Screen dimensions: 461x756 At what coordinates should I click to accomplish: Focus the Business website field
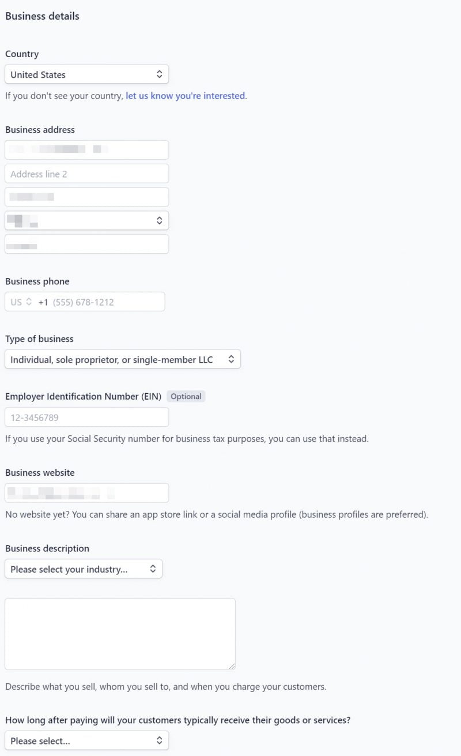click(86, 493)
